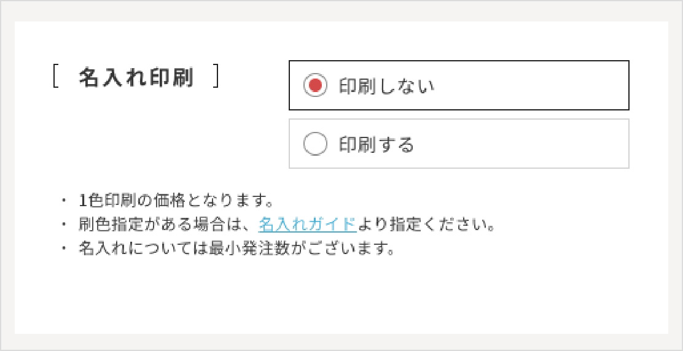Click the right bracket beside 名入れ印刷

tap(216, 78)
